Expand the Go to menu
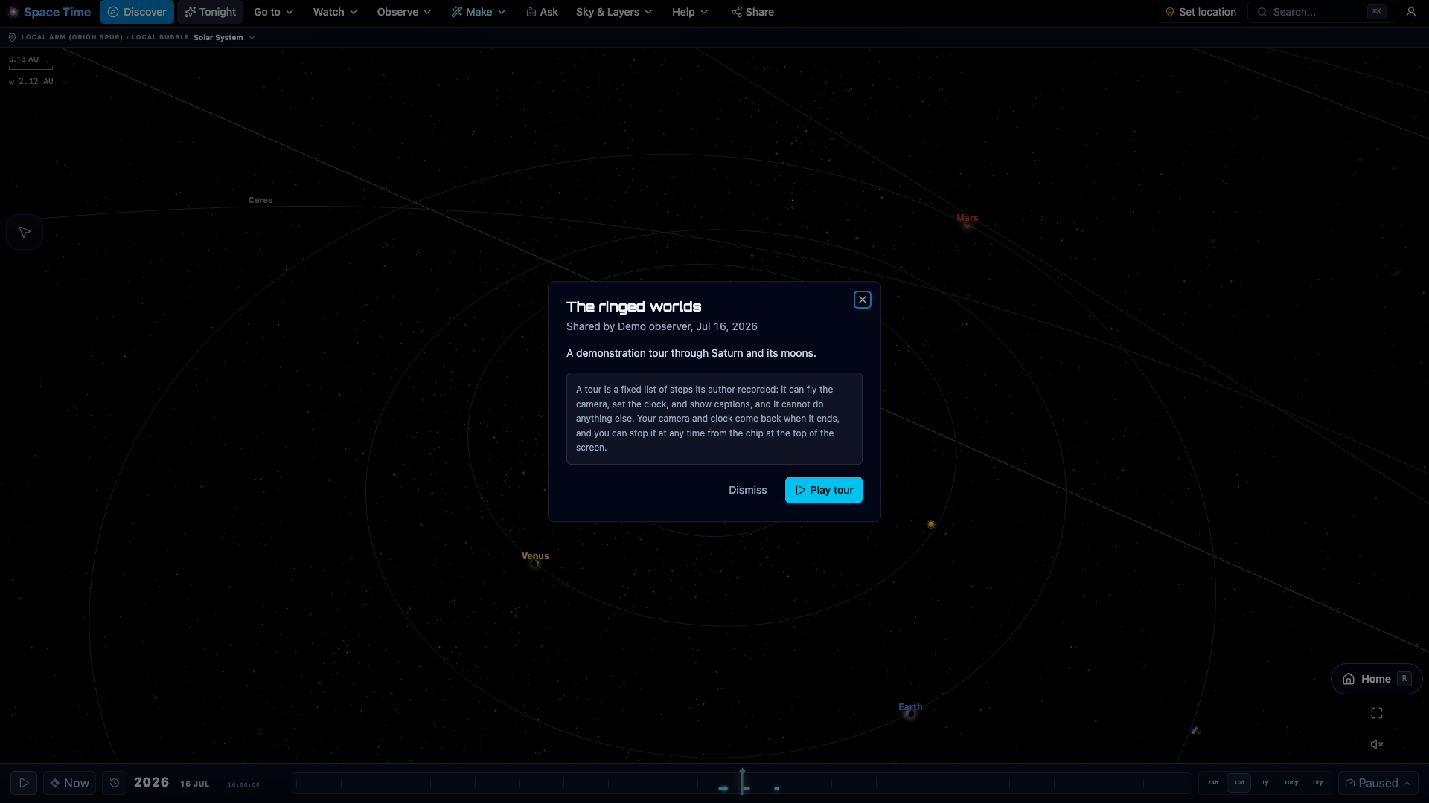1429x803 pixels. pyautogui.click(x=273, y=12)
